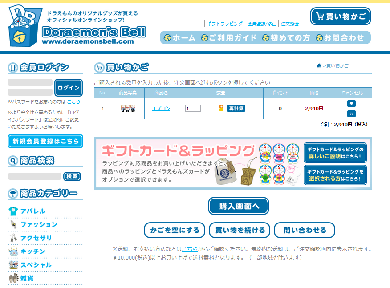
Task: Click the forgotten password こちら link
Action: click(73, 102)
